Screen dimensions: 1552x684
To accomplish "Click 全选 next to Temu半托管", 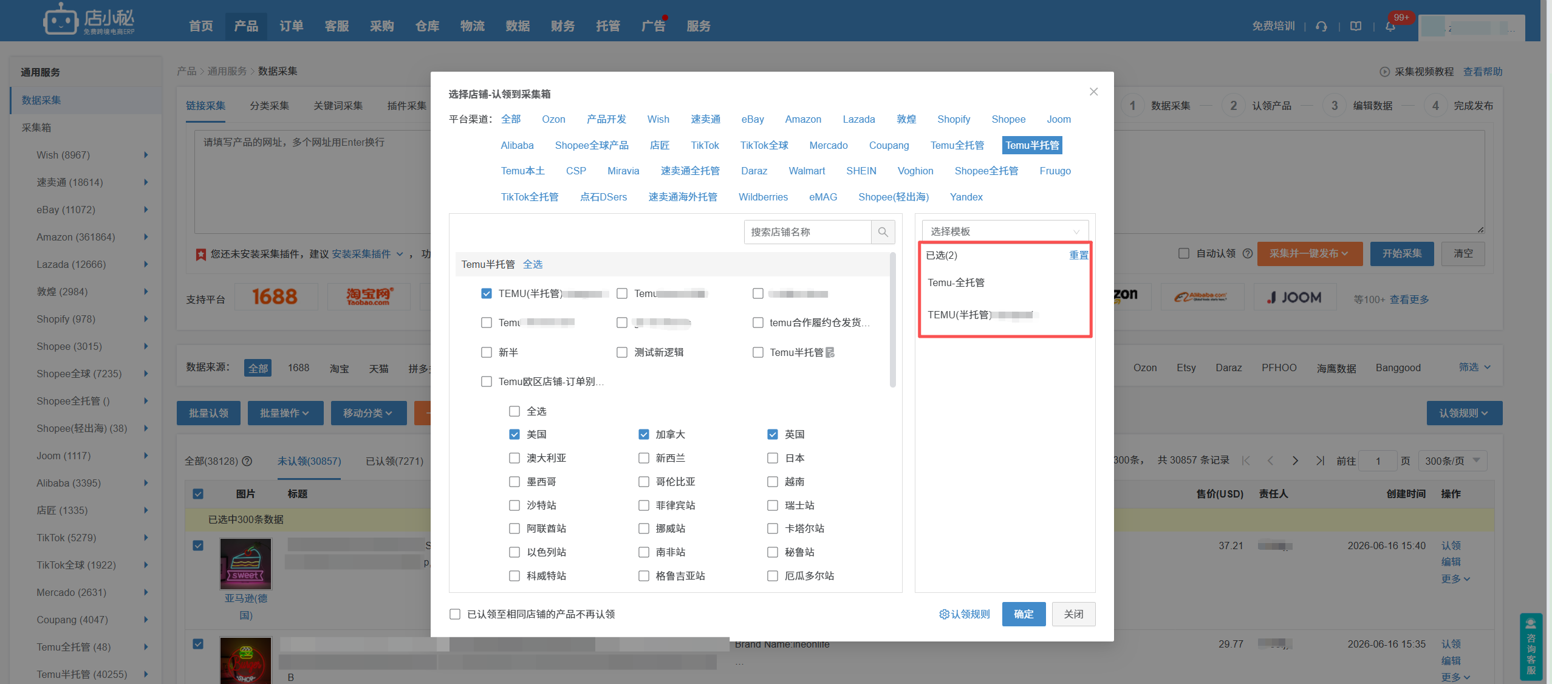I will click(533, 264).
